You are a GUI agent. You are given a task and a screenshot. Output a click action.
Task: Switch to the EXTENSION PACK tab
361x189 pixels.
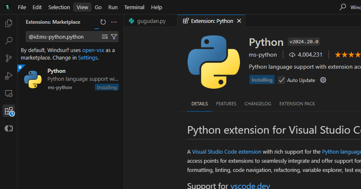[297, 104]
